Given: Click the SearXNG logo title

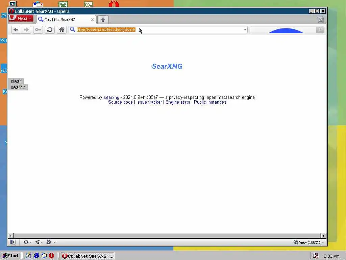Looking at the screenshot, I should [167, 66].
